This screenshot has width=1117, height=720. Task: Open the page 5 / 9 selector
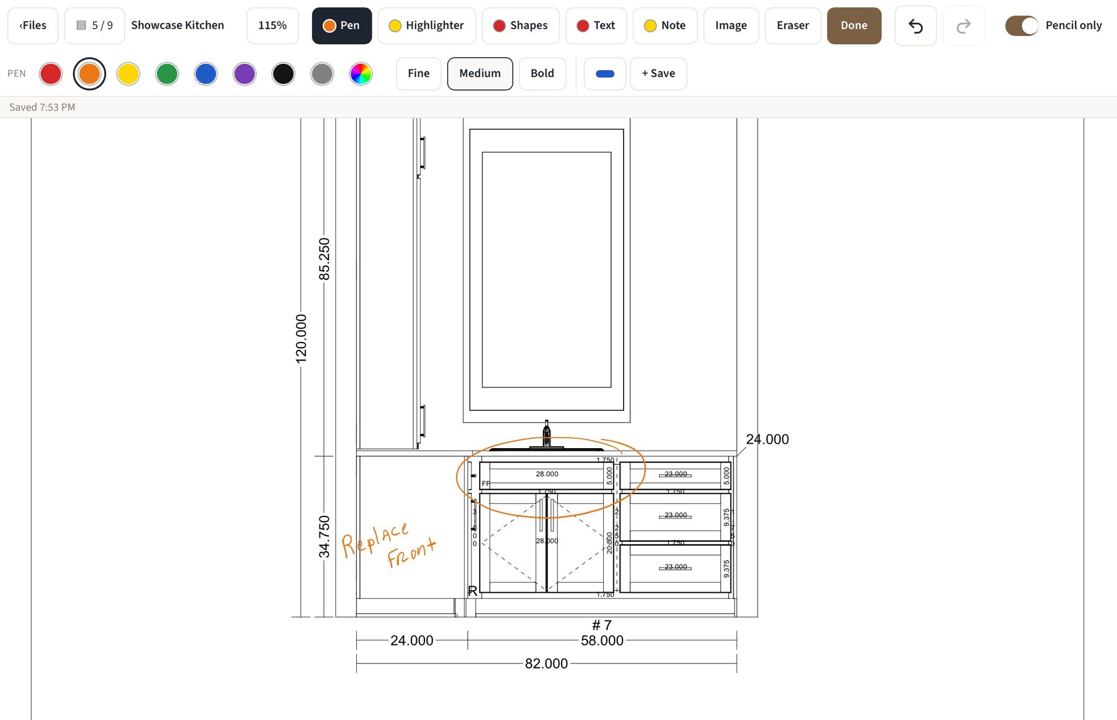(94, 25)
